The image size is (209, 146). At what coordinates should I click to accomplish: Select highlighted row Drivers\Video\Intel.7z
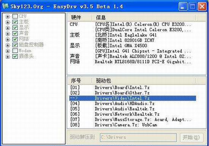(133, 98)
